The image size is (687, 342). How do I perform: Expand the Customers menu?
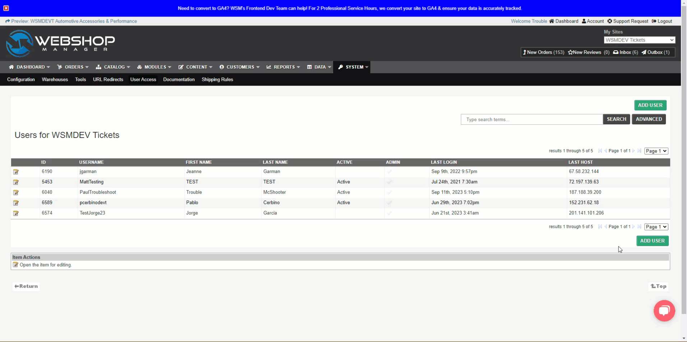pos(239,67)
